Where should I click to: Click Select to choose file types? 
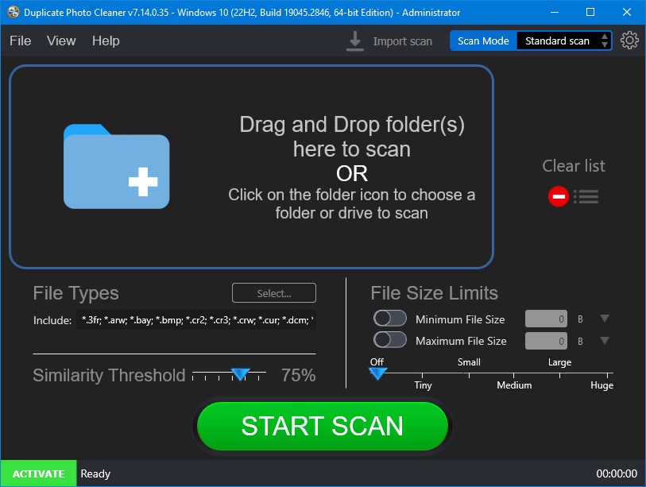273,292
